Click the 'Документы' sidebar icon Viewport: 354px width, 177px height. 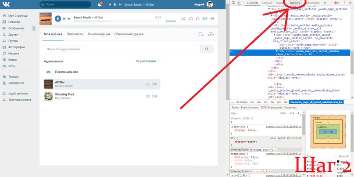(x=4, y=83)
